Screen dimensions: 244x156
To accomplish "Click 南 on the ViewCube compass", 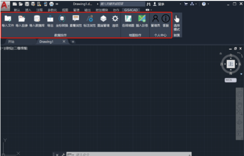I will [231, 73].
